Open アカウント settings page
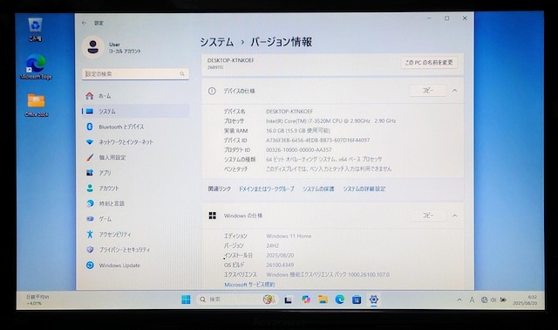The image size is (558, 330). tap(136, 189)
